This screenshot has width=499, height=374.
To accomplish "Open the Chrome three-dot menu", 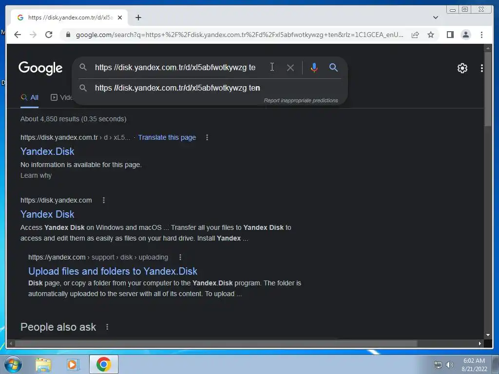I will pos(481,35).
